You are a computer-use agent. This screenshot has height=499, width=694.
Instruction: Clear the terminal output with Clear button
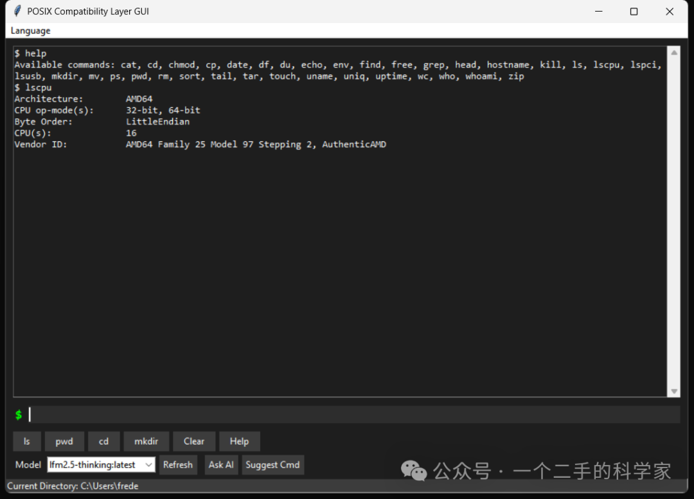[194, 441]
